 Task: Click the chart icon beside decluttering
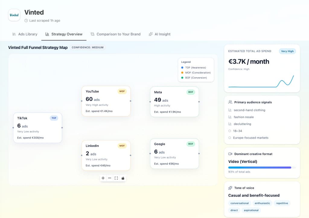pyautogui.click(x=230, y=124)
